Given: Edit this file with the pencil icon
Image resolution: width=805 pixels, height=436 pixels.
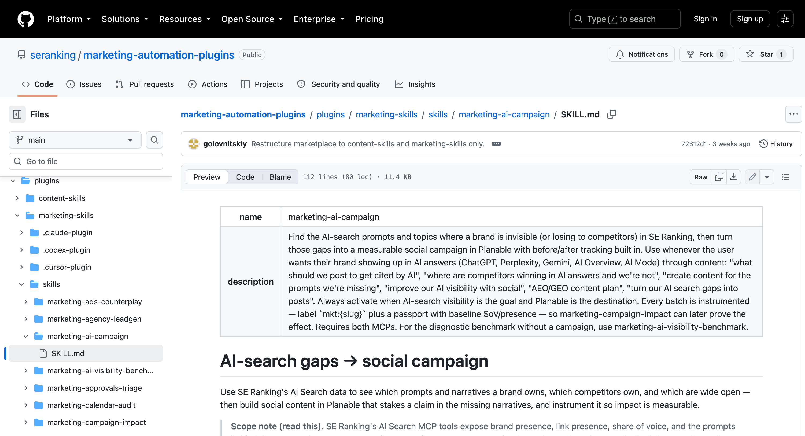Looking at the screenshot, I should [752, 177].
